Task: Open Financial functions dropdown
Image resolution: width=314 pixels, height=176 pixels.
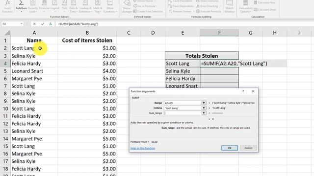Action: coord(44,6)
